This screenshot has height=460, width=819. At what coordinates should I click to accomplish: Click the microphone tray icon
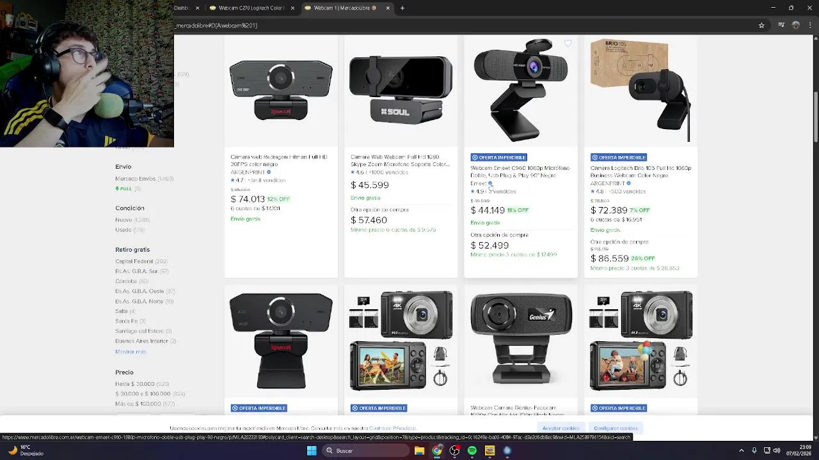click(754, 451)
